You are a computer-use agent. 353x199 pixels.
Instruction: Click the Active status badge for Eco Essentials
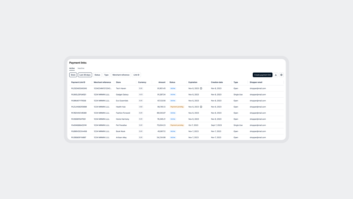pos(173,101)
